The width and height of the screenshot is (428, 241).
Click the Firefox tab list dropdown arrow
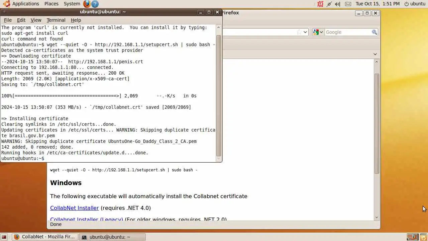point(375,54)
